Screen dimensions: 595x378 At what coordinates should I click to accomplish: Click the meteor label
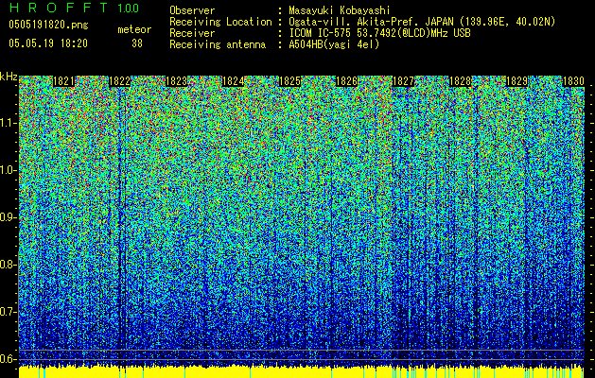point(134,29)
